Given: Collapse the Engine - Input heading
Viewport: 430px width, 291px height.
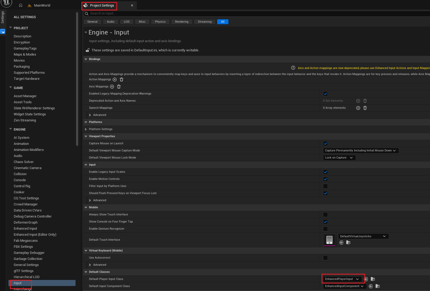Looking at the screenshot, I should point(86,32).
